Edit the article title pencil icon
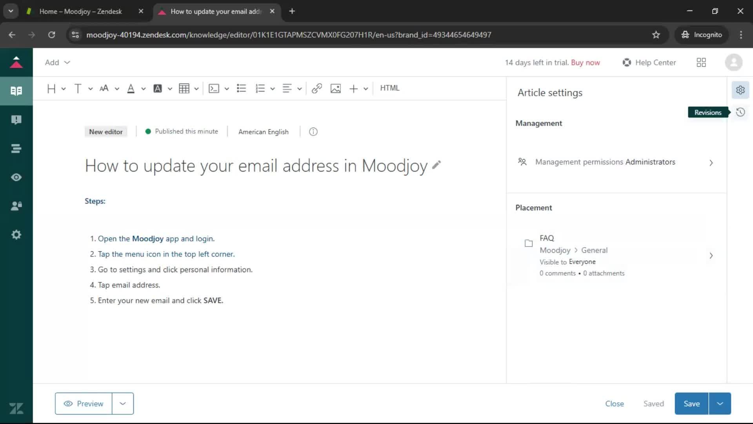Viewport: 753px width, 424px height. 437,165
